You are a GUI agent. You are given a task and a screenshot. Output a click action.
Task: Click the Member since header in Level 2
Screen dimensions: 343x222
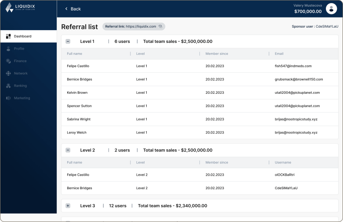[217, 162]
